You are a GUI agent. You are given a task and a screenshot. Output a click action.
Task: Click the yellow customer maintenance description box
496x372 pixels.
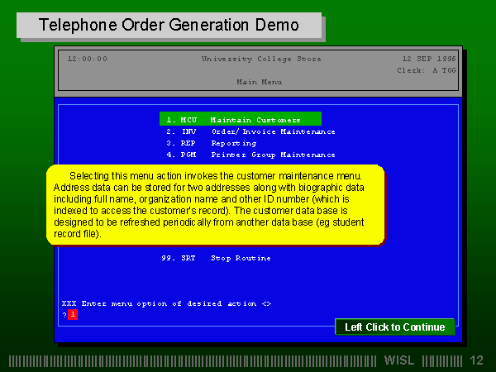[215, 204]
